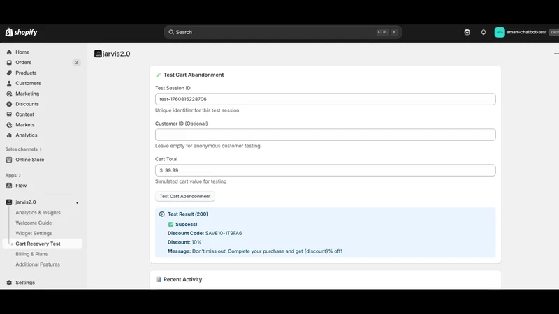Click the Content icon
The width and height of the screenshot is (559, 314).
[x=9, y=114]
